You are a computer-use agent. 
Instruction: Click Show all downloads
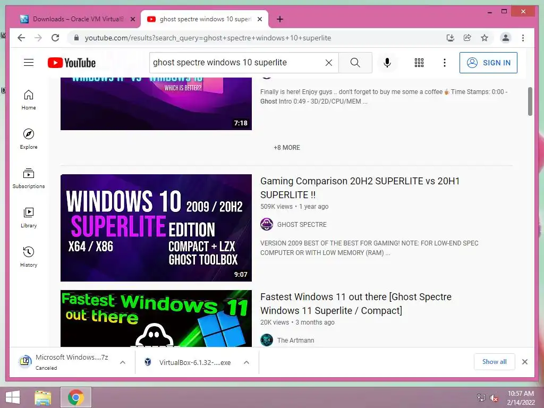[x=494, y=361]
